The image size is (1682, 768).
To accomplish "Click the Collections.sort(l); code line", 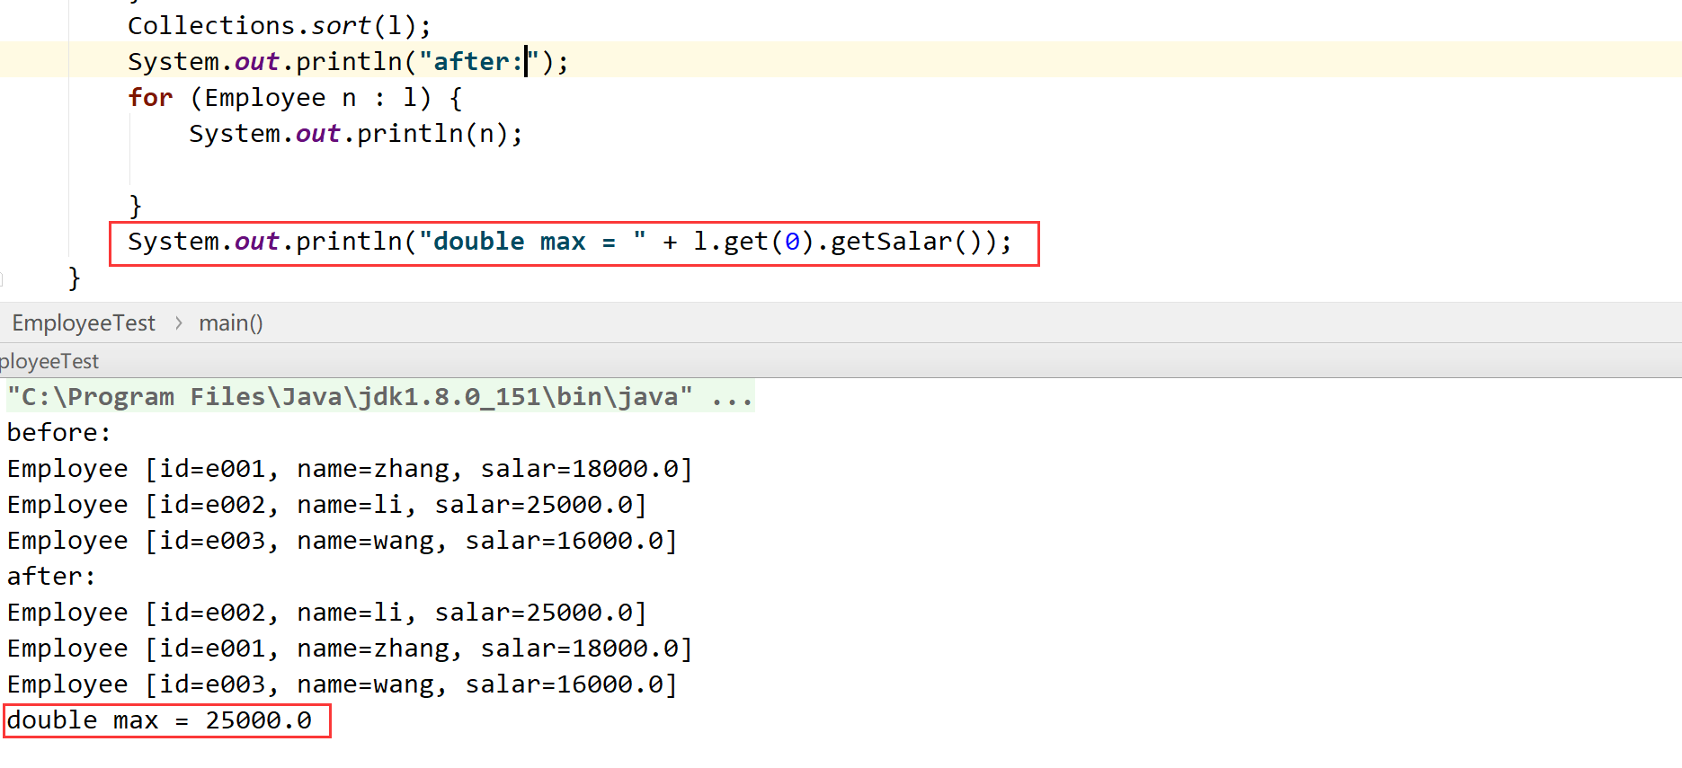I will click(280, 25).
